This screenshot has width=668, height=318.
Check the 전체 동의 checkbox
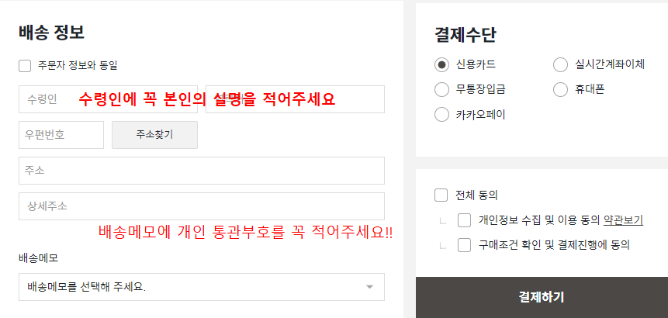(441, 195)
